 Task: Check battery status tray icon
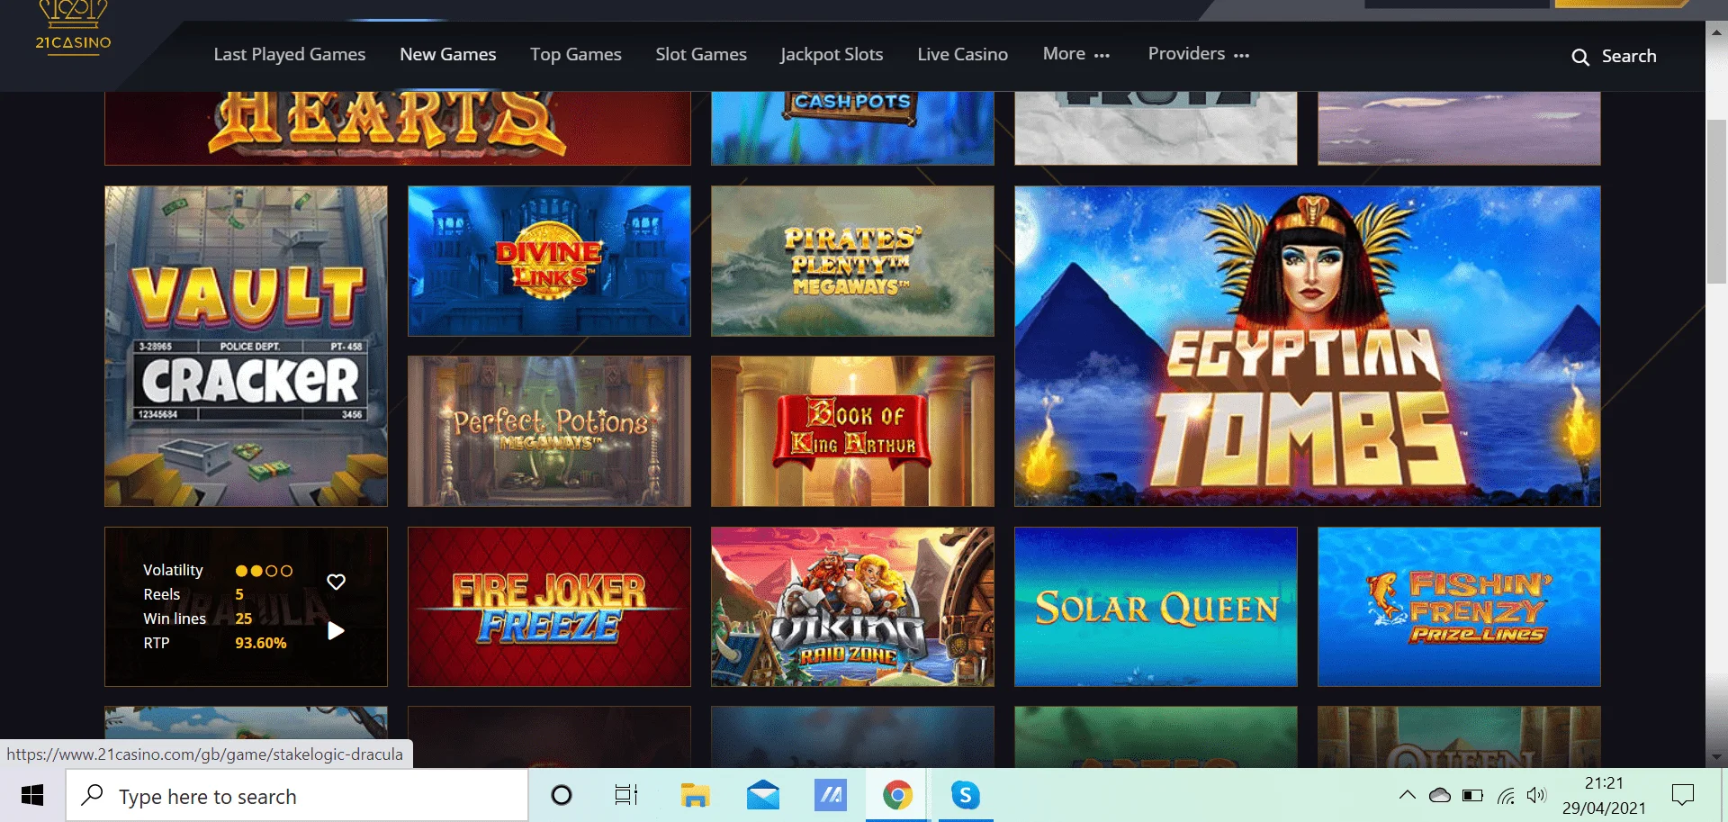(x=1472, y=795)
